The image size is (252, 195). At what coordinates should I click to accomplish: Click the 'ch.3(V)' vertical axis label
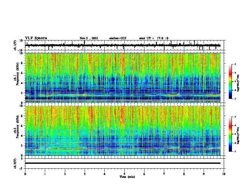(x=15, y=163)
